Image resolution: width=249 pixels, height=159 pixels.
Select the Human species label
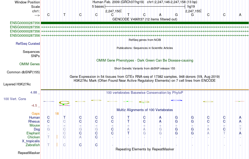pyautogui.click(x=34, y=117)
